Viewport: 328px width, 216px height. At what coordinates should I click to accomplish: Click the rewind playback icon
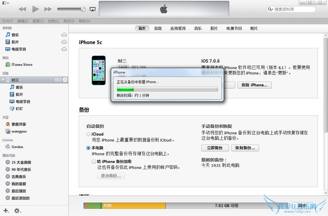click(22, 9)
